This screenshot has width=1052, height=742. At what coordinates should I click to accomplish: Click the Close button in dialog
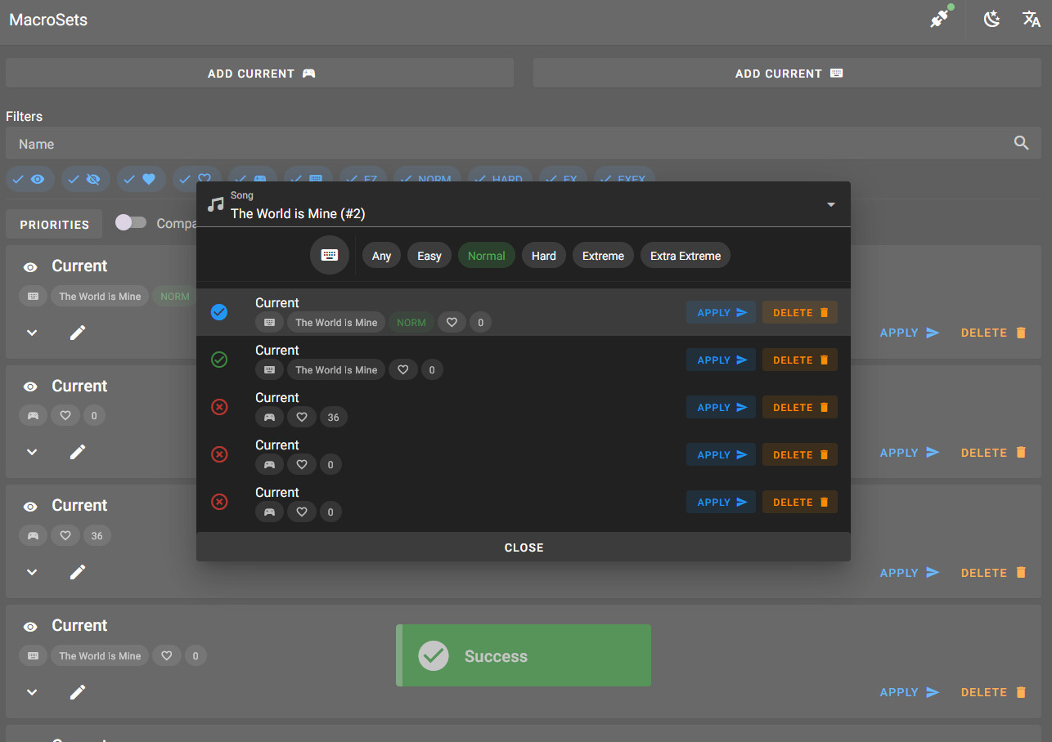(x=524, y=548)
